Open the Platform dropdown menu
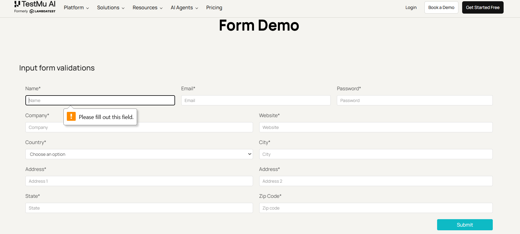Screen dimensions: 520x234 pyautogui.click(x=76, y=8)
